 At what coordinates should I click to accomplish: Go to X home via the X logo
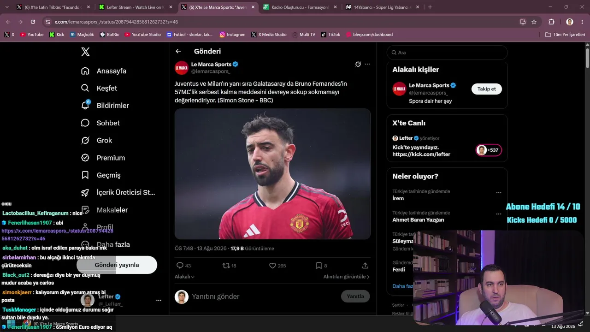(85, 52)
